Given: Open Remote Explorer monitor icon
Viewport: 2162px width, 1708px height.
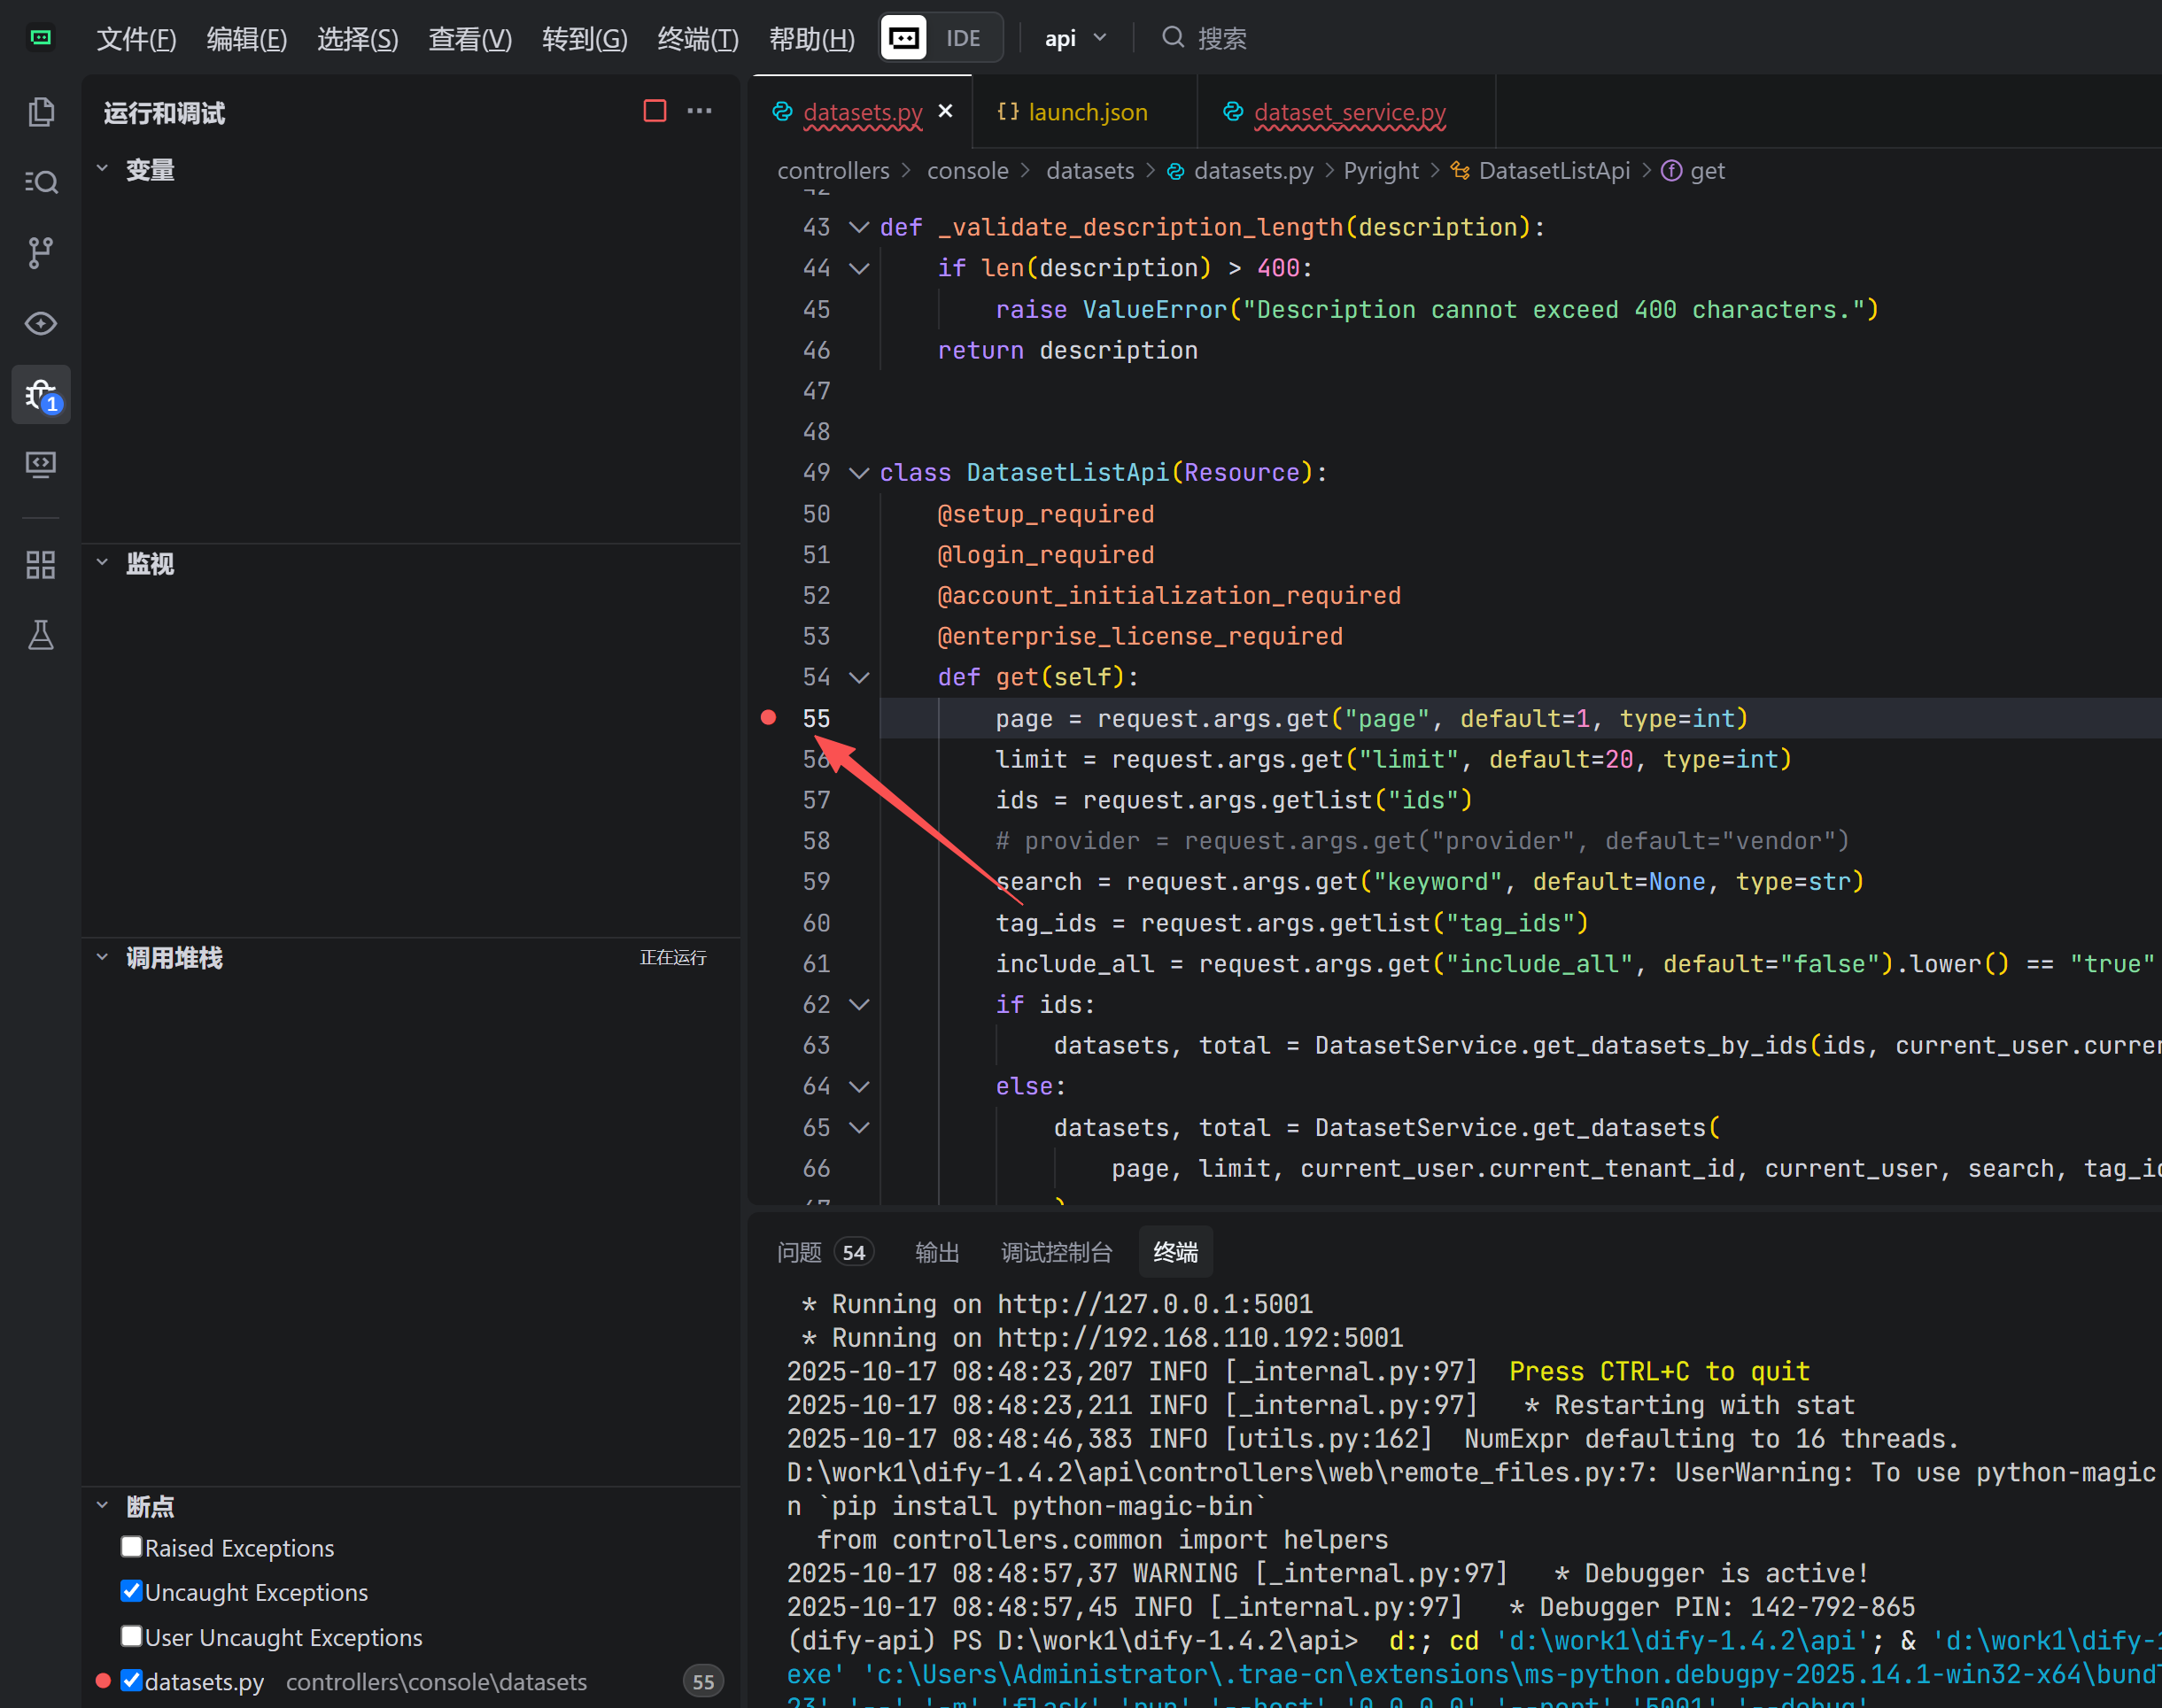Looking at the screenshot, I should coord(41,465).
